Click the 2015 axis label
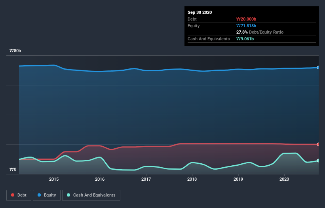The image size is (325, 208). (x=54, y=179)
